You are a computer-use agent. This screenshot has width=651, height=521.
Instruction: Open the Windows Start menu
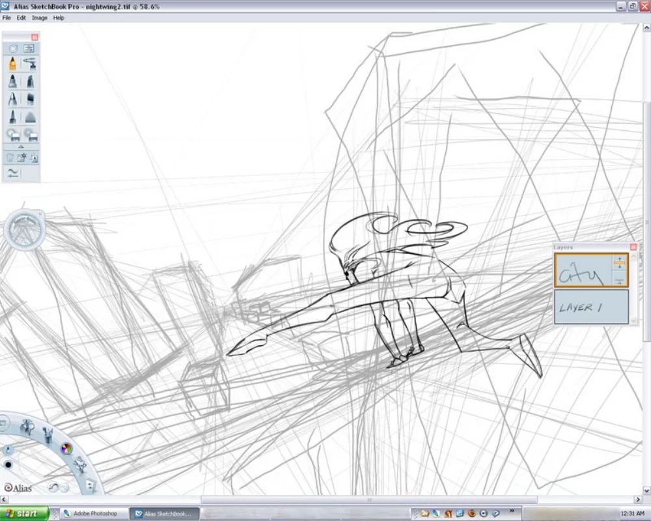pyautogui.click(x=24, y=514)
